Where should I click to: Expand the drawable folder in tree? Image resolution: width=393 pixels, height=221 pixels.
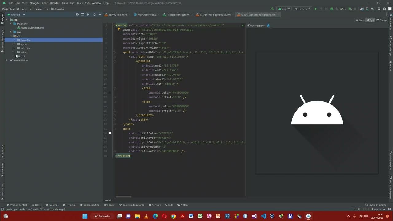(x=14, y=40)
